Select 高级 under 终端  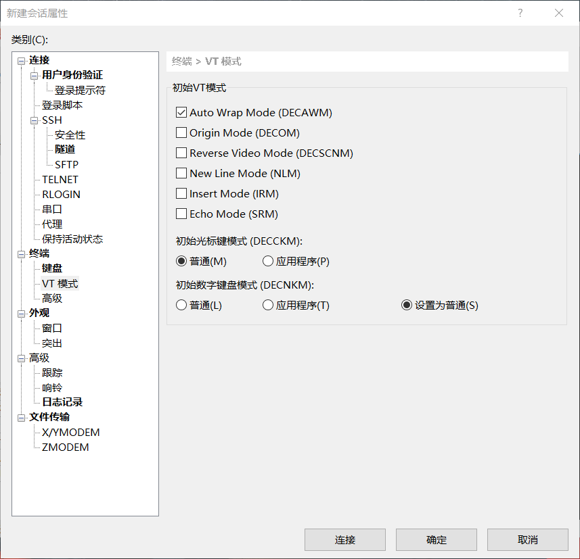52,298
